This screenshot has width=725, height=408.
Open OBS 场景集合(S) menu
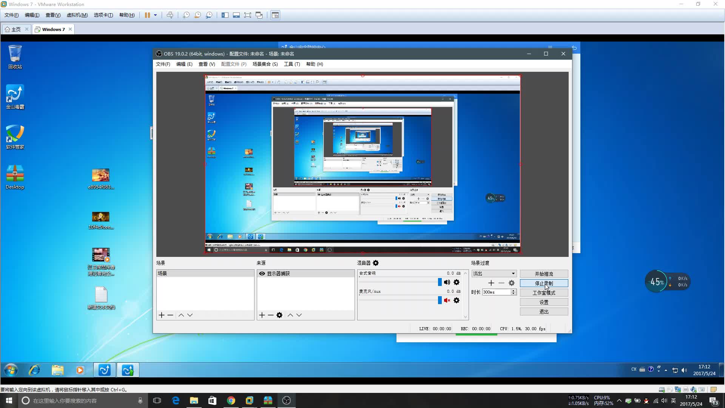pyautogui.click(x=265, y=64)
